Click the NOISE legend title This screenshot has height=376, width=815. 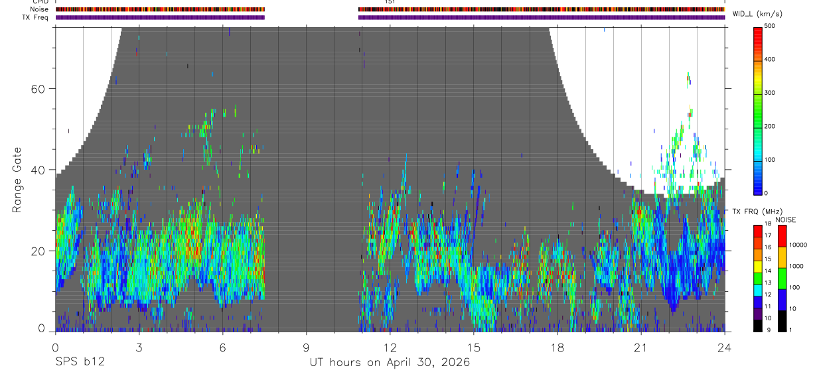tap(786, 219)
